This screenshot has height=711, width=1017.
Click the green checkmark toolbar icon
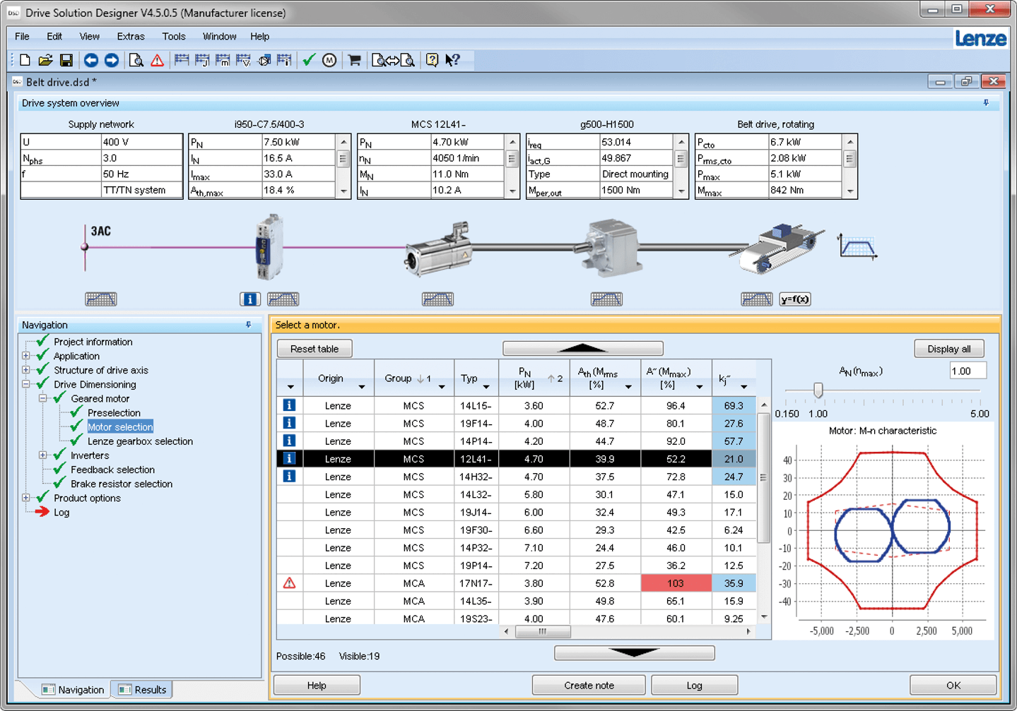(309, 61)
